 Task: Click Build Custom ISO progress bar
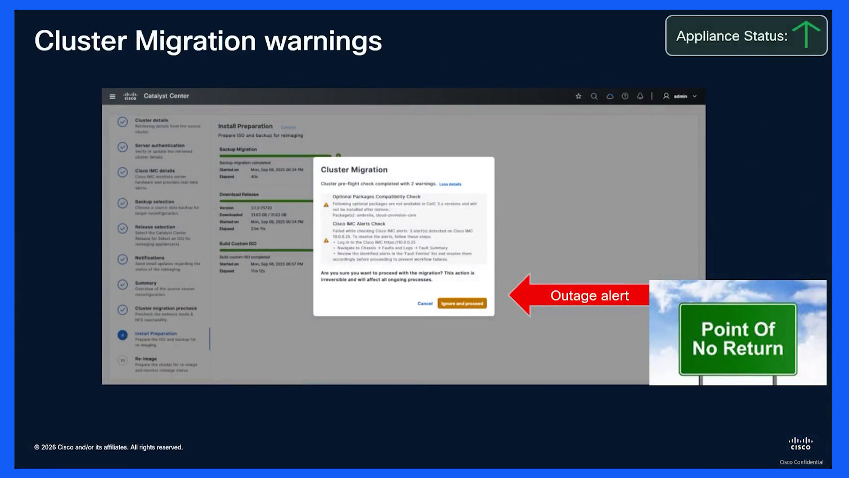[266, 250]
